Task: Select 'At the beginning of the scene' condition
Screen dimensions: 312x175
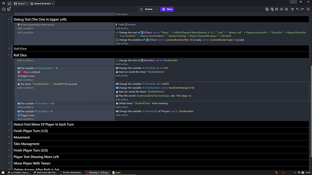Action: coord(36,25)
